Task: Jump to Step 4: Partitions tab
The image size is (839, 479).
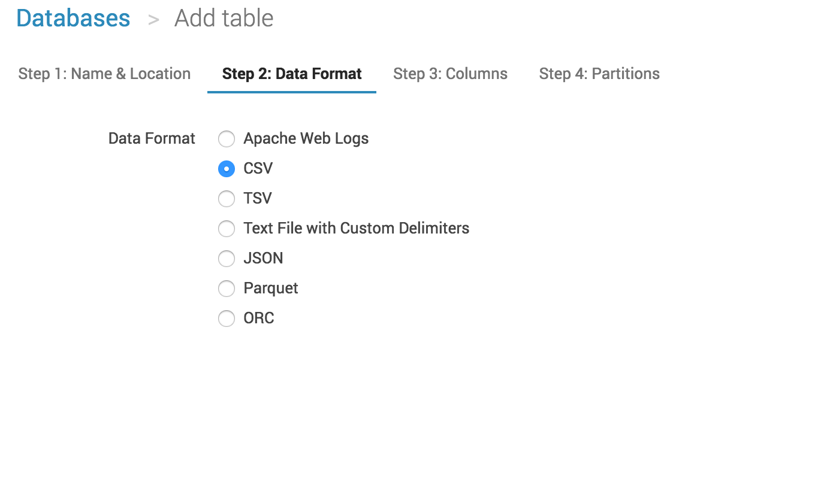Action: (599, 74)
